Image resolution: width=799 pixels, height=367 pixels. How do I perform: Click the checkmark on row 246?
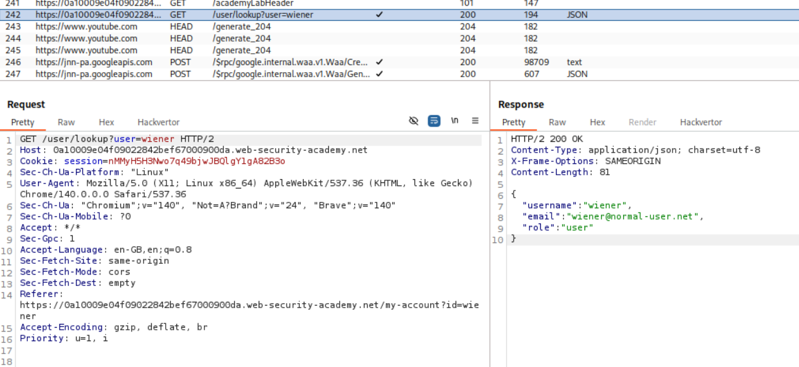pos(379,62)
